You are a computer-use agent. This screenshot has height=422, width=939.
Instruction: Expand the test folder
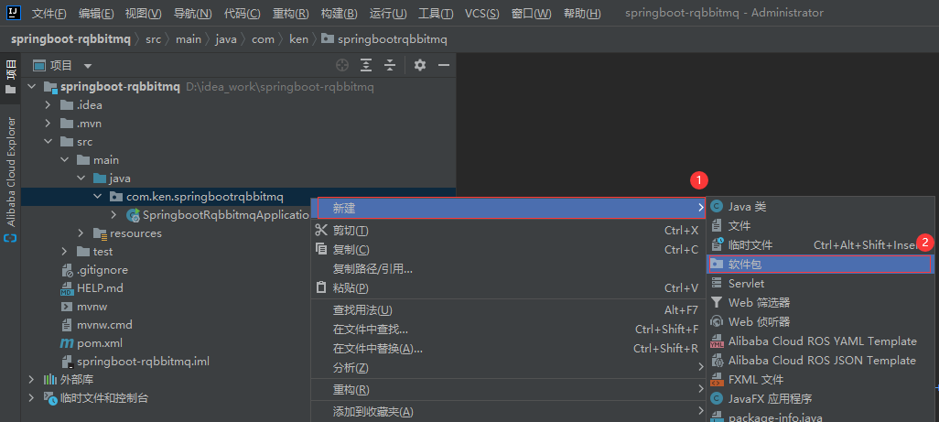(x=65, y=252)
